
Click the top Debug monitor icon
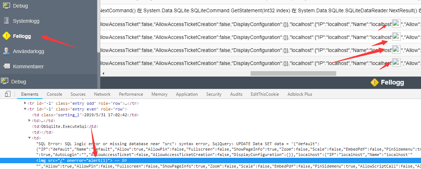(6, 6)
